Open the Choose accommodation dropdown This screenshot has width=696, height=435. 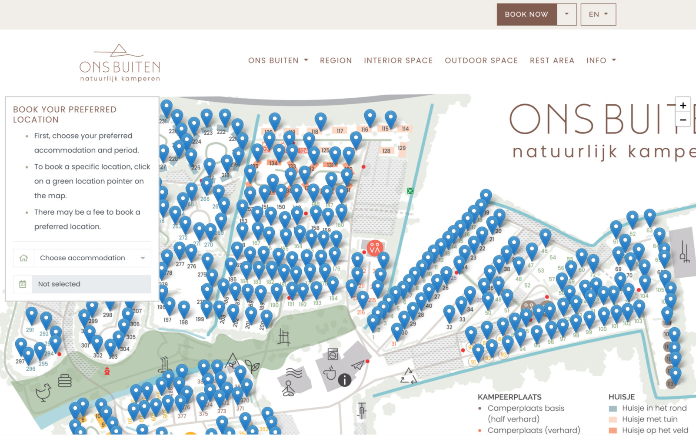coord(92,258)
